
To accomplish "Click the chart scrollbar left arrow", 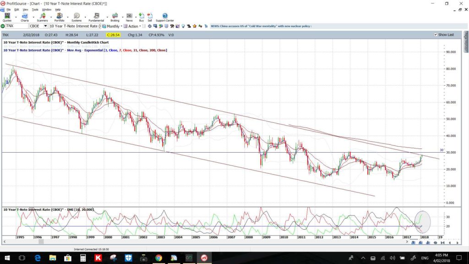I will 5,242.
